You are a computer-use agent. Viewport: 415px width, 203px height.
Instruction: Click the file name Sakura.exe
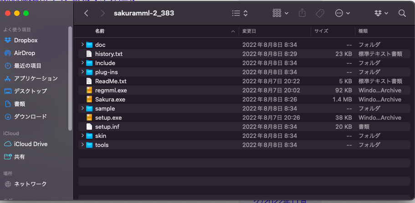click(110, 99)
